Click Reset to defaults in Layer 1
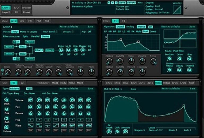The image size is (204, 138). (69, 27)
